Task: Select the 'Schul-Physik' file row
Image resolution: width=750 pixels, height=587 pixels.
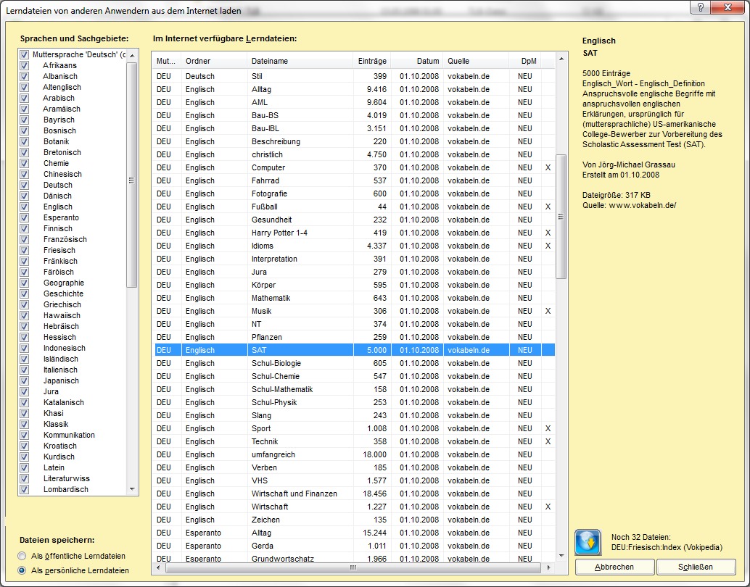Action: [354, 402]
